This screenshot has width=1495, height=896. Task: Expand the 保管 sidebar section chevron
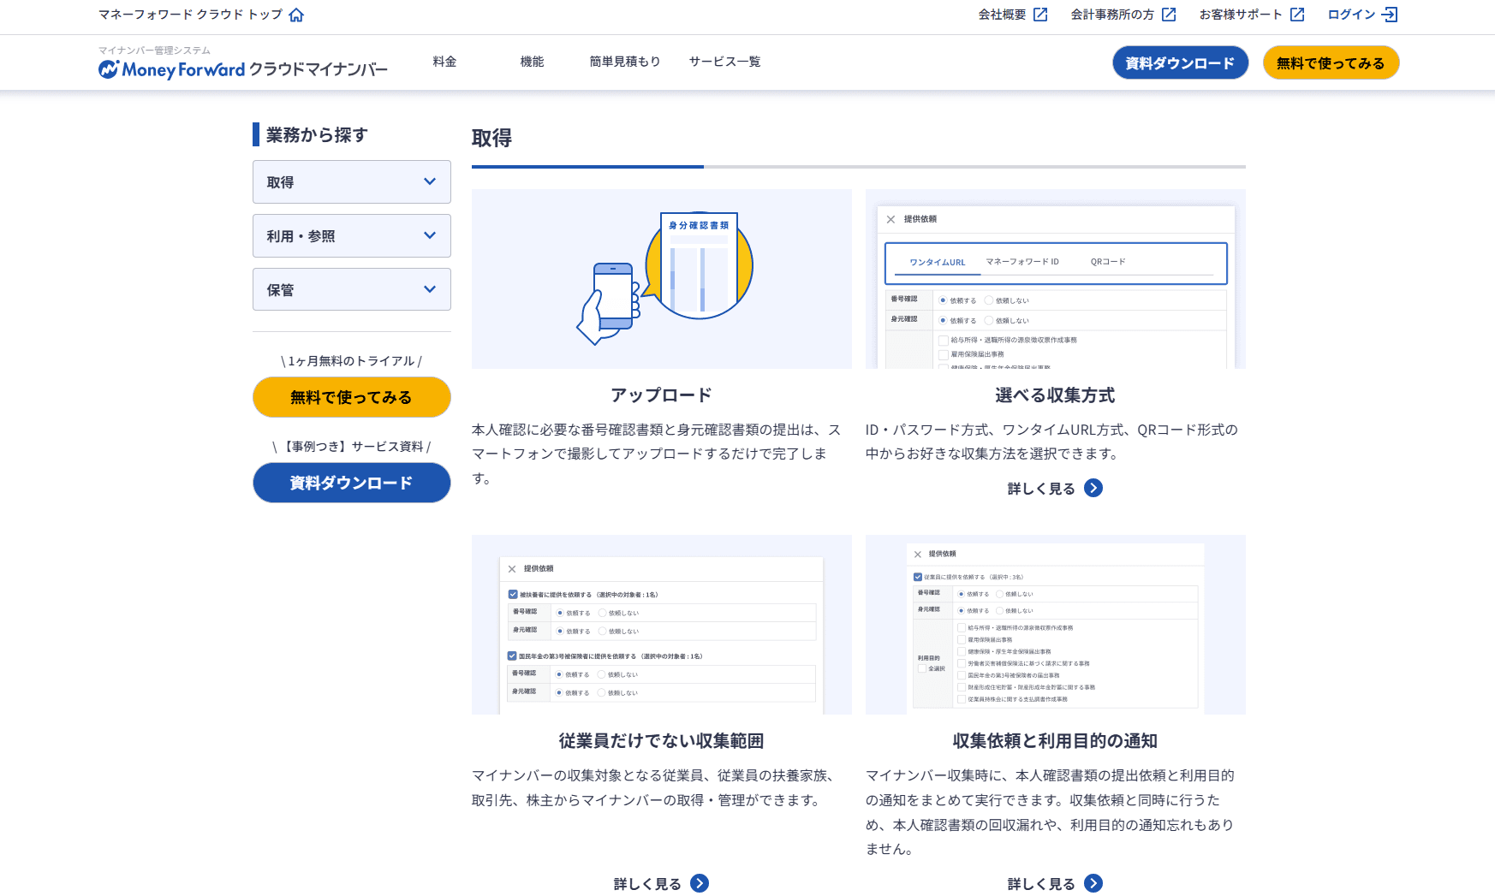pos(430,289)
